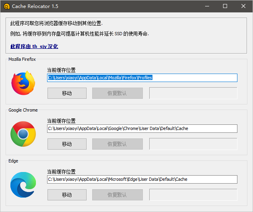Focus the Firefox cache path field

coord(142,78)
